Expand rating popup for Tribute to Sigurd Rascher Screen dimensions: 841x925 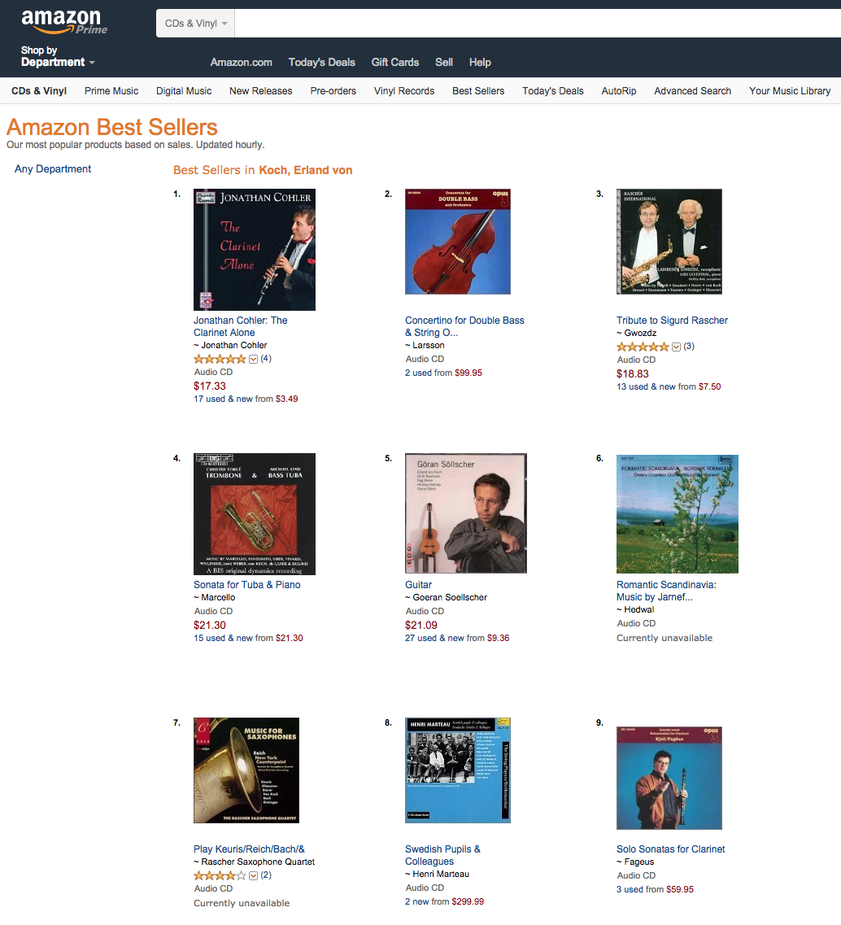pyautogui.click(x=677, y=347)
